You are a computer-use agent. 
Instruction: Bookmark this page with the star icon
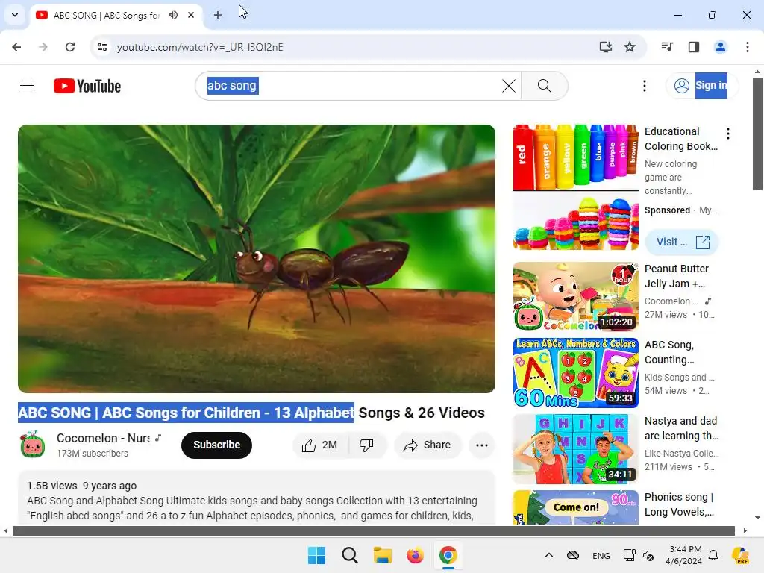point(630,47)
